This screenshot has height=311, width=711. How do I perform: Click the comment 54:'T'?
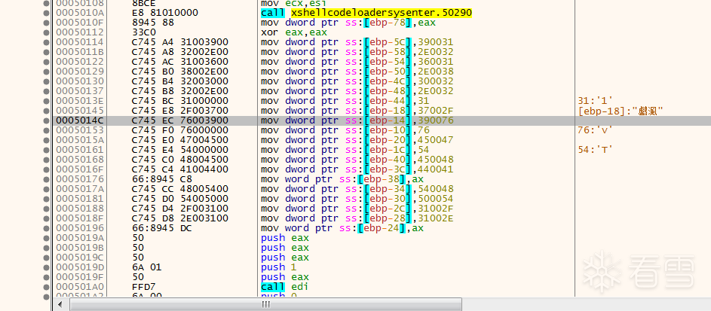point(595,150)
